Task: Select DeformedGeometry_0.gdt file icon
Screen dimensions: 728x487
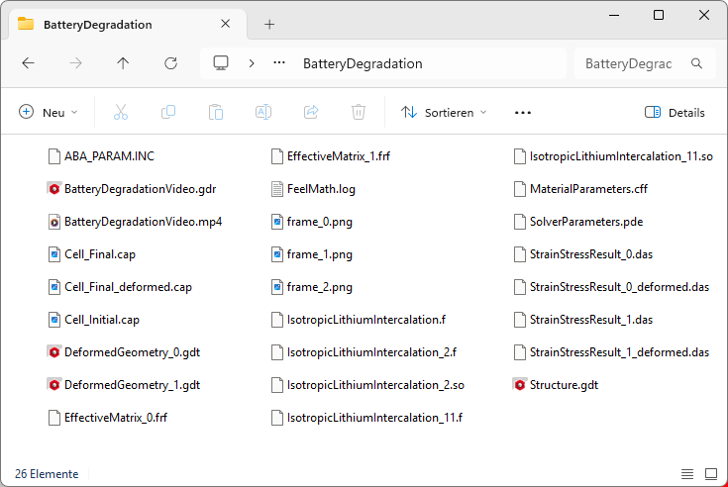Action: pos(54,352)
